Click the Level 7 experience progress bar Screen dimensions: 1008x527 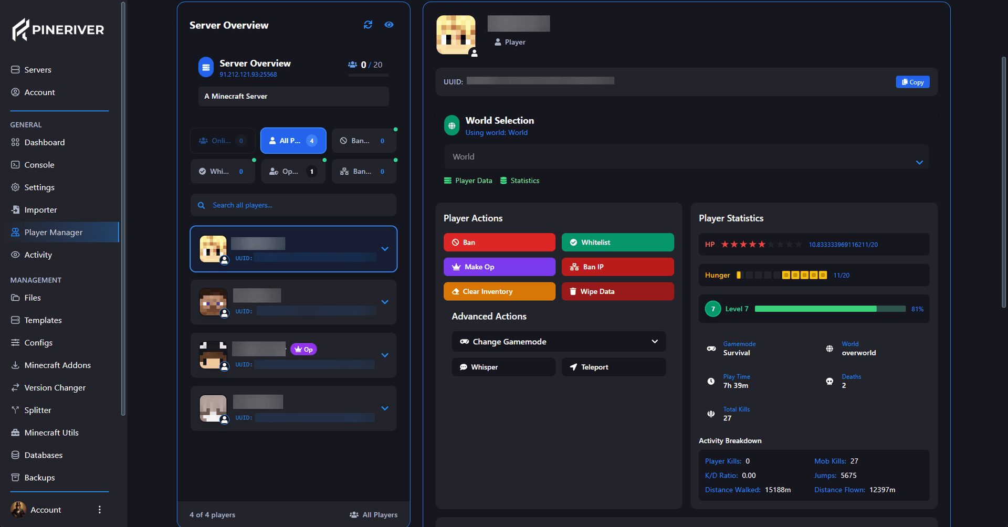tap(830, 309)
